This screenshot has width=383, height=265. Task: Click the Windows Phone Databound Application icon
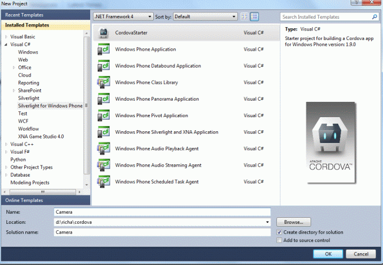[x=104, y=66]
